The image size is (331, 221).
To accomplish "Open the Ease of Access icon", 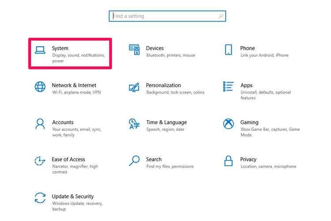I will pos(40,161).
